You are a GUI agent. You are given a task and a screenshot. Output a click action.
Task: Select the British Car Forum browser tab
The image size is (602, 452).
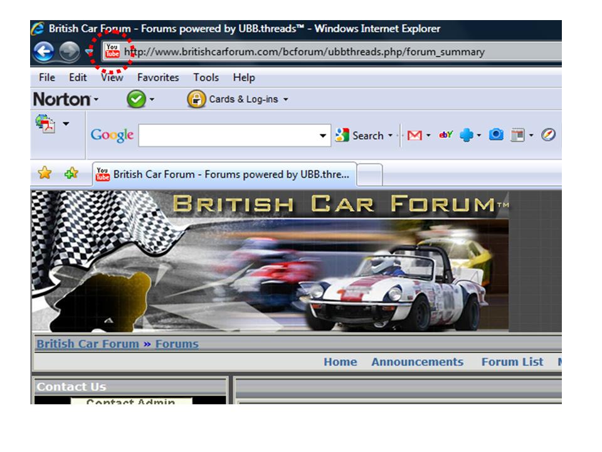(x=224, y=175)
